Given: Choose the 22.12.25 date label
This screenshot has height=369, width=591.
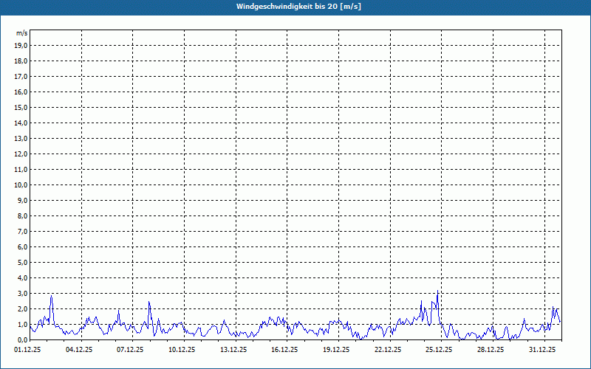Looking at the screenshot, I should [388, 350].
